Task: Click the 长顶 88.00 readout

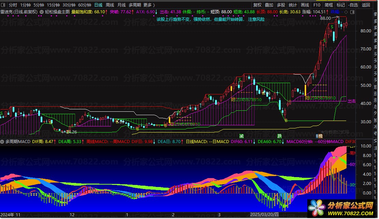Action: click(x=267, y=12)
